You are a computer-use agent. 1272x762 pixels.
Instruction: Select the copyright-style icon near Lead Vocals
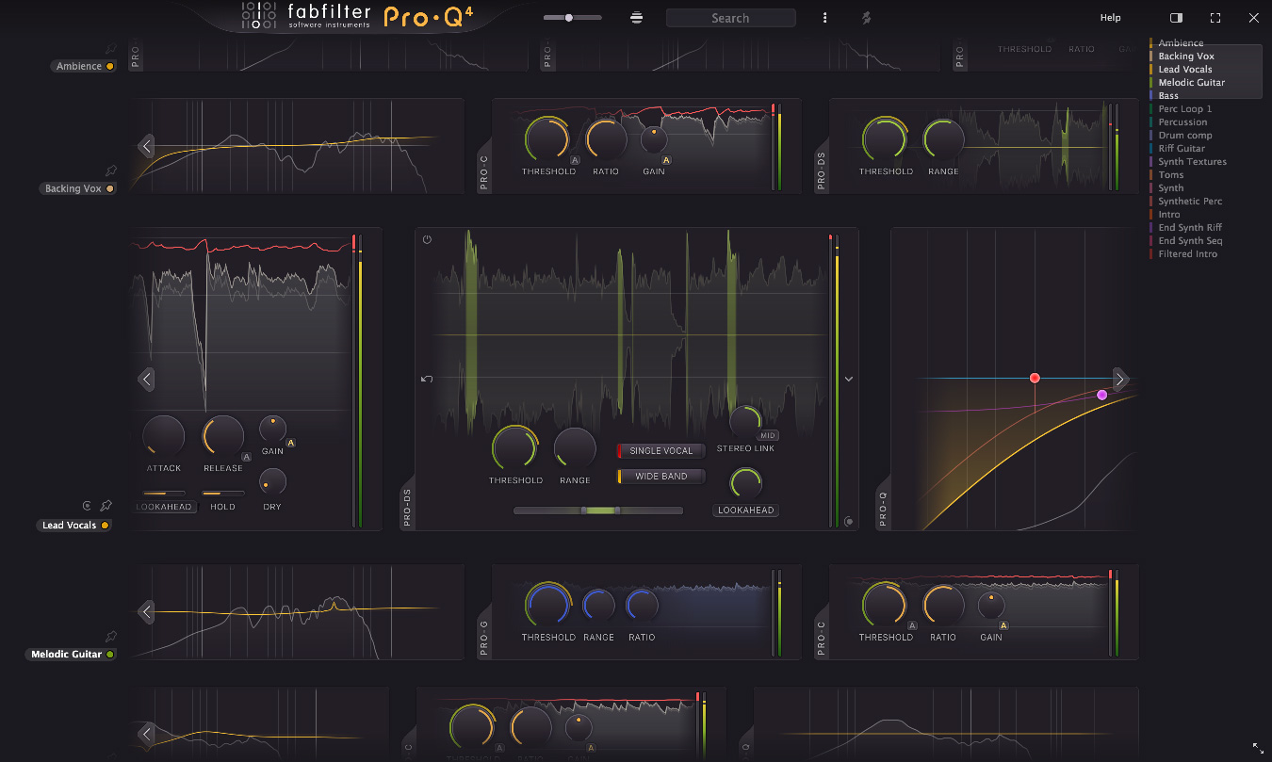click(x=88, y=505)
